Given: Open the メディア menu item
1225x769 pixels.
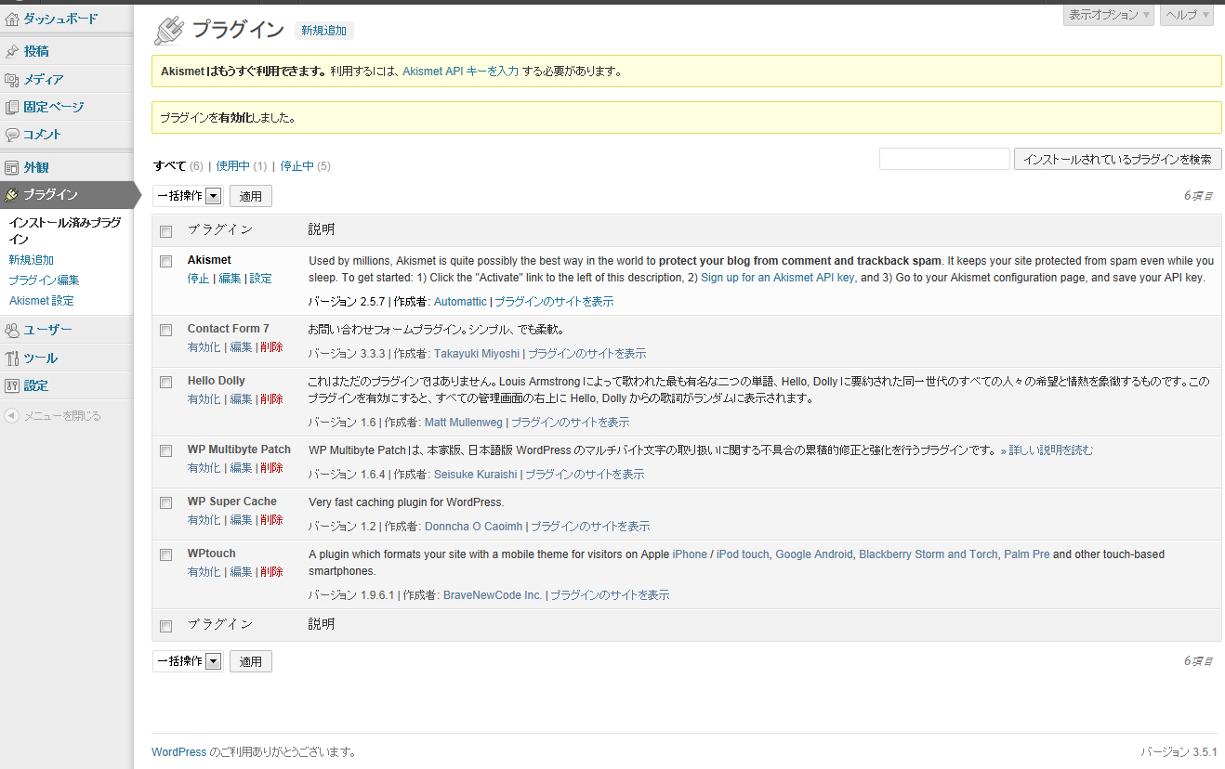Looking at the screenshot, I should [x=44, y=80].
